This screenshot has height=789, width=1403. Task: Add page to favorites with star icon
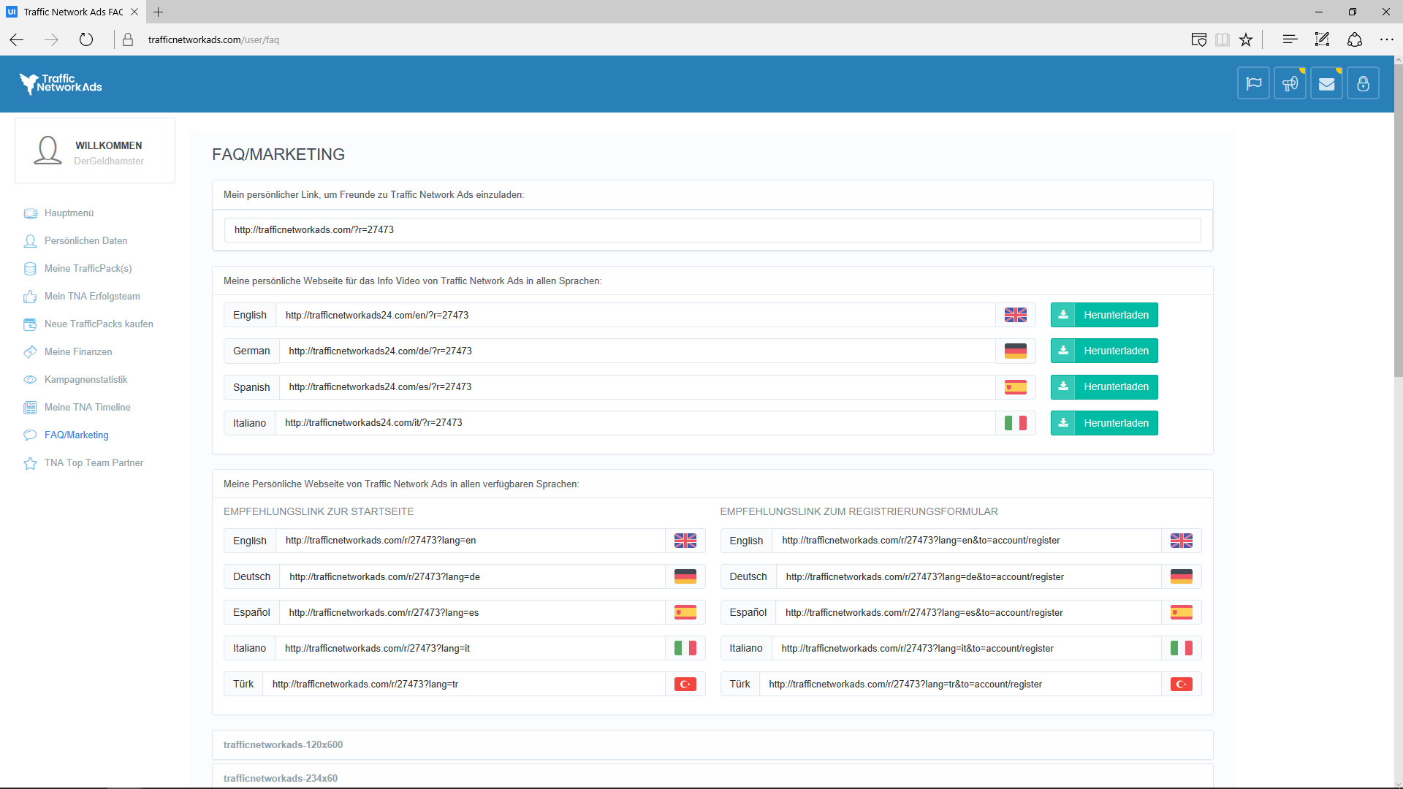1246,39
